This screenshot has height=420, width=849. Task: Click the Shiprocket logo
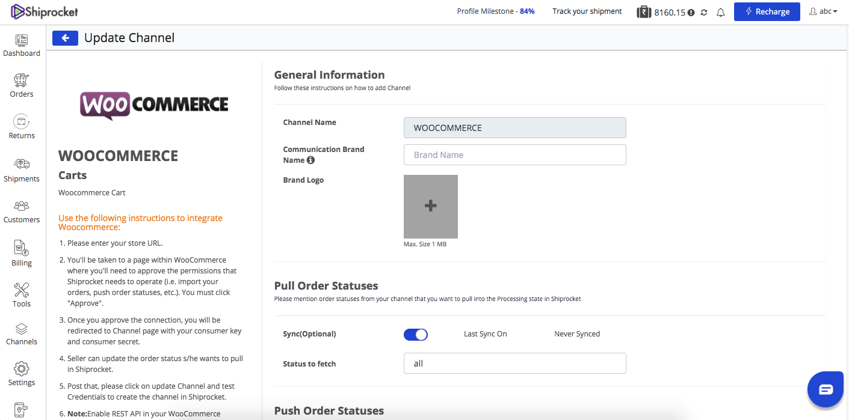tap(45, 11)
